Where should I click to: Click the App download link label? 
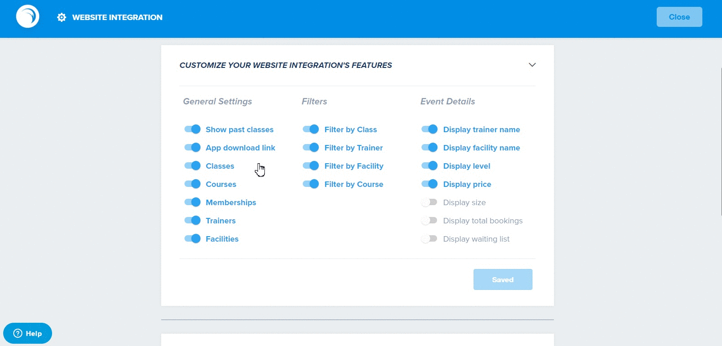[x=240, y=148]
